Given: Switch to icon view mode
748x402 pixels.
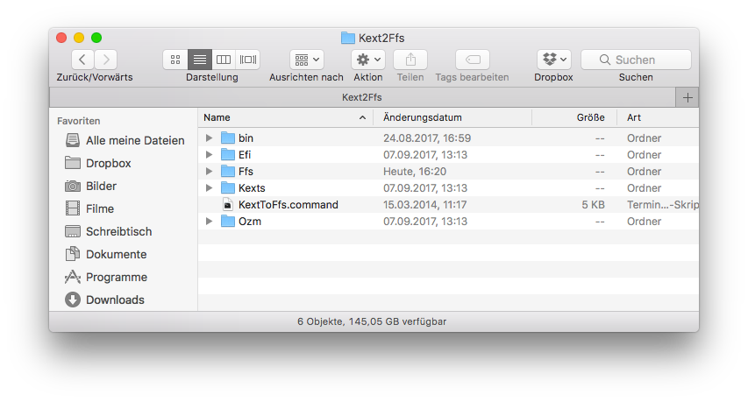Looking at the screenshot, I should (175, 60).
